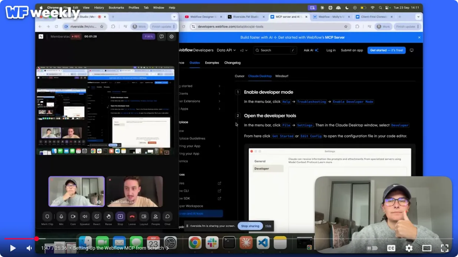This screenshot has height=257, width=458.
Task: Open the Bookmarks menu in macOS menu bar
Action: pos(116,7)
